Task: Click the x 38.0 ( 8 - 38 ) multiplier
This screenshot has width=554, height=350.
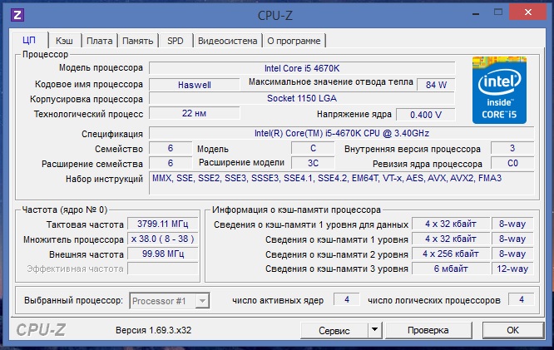Action: pyautogui.click(x=163, y=239)
